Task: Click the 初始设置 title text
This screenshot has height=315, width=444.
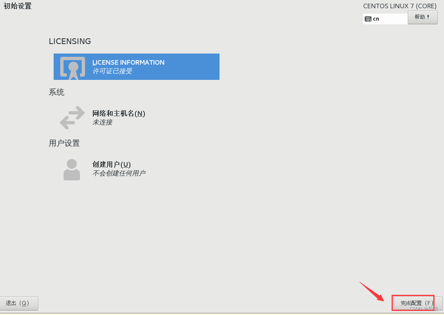Action: pyautogui.click(x=18, y=6)
